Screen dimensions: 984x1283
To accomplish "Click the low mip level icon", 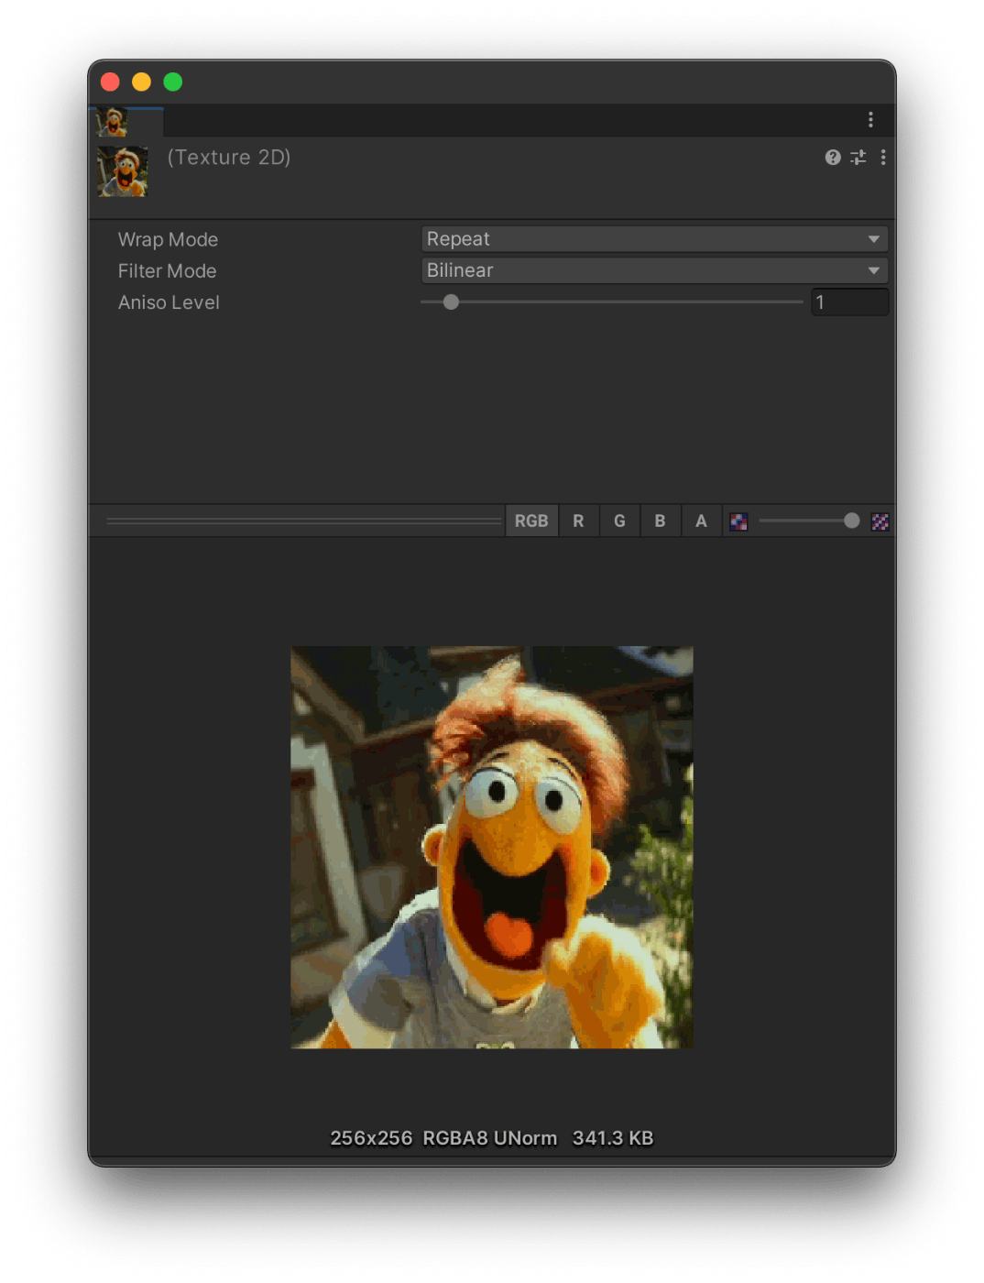I will (x=738, y=521).
